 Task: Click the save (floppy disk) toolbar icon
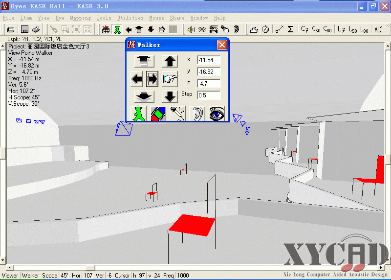coord(24,29)
